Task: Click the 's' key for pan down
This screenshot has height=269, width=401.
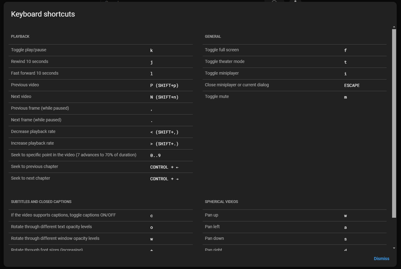Action: pos(345,239)
